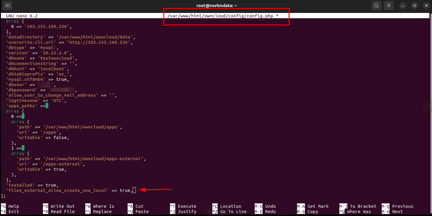Select the M-A Set Mark shortcut
Screen dimensions: 432x216
[x=313, y=206]
